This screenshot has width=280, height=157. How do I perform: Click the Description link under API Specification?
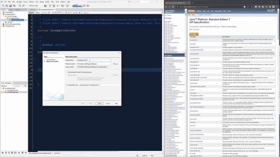(x=196, y=30)
